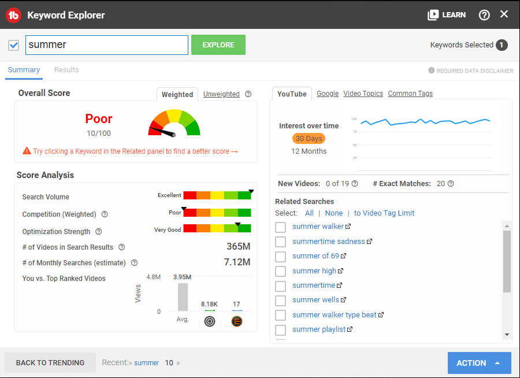Click the Related Searches scrollbar thumb
520x378 pixels.
tap(507, 261)
